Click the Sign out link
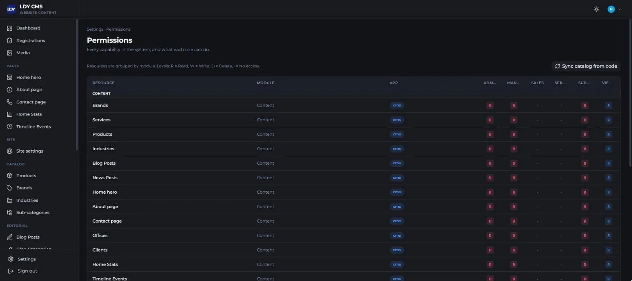Screen dimensions: 632x281 (x=27, y=271)
